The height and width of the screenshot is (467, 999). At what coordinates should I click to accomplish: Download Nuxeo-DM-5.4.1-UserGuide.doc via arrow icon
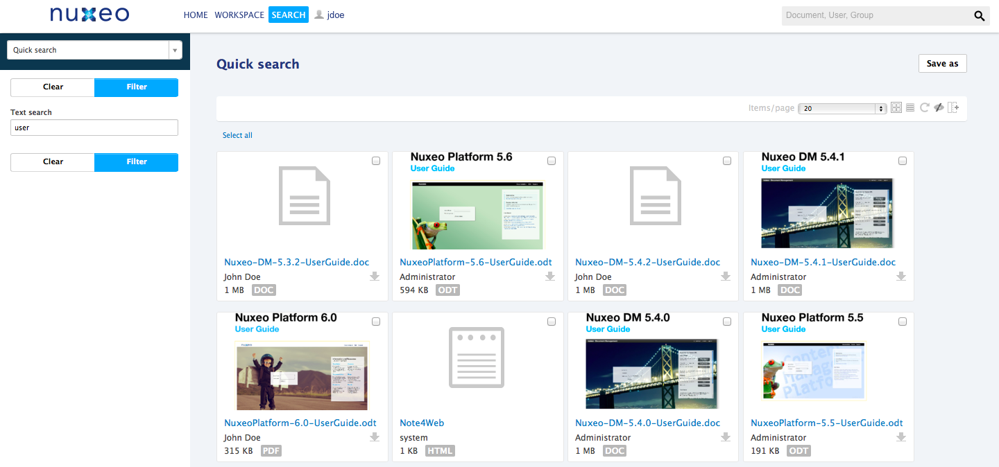tap(901, 276)
